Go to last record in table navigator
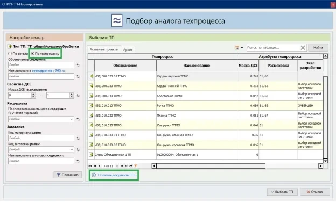336x202 pixels. coord(126,166)
